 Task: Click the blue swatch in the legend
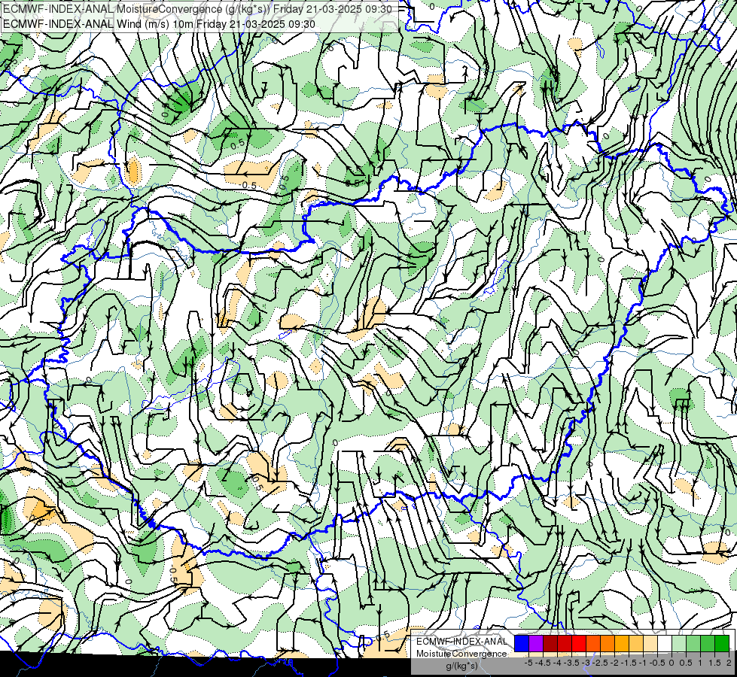tap(522, 644)
